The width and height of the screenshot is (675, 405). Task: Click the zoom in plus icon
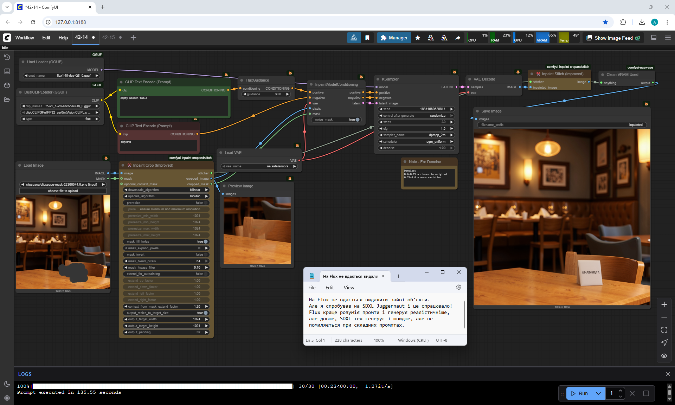coord(664,304)
